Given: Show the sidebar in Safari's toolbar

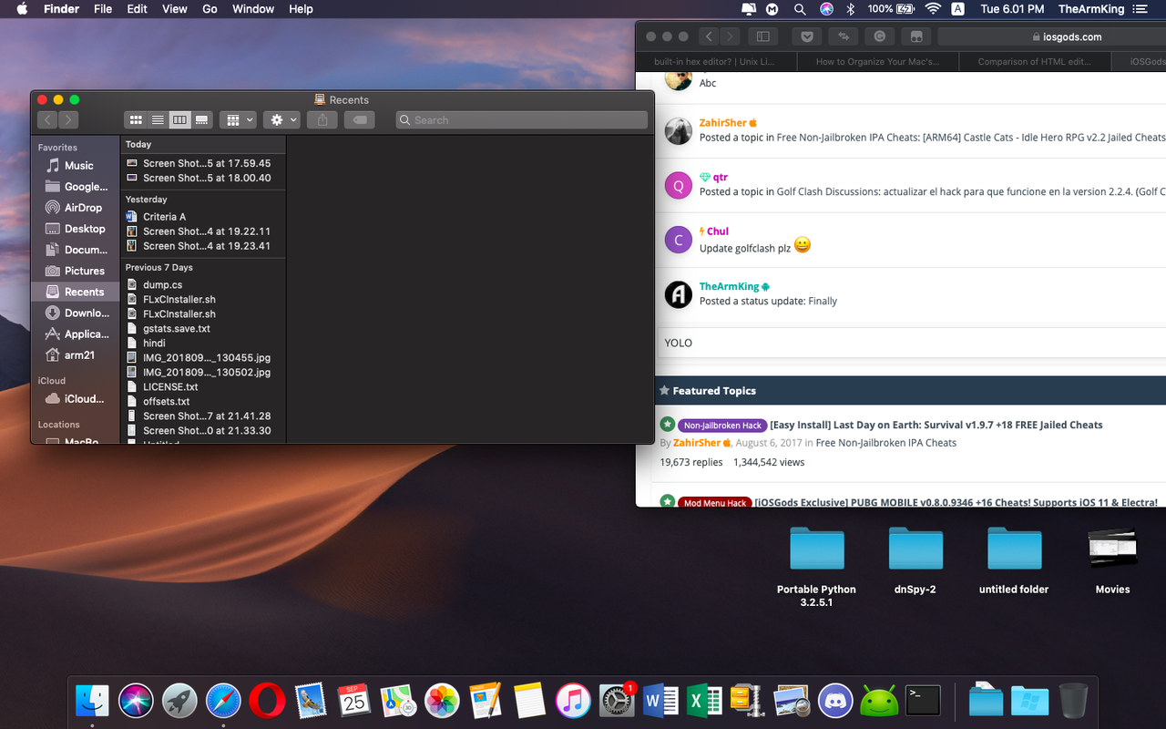Looking at the screenshot, I should coord(762,36).
